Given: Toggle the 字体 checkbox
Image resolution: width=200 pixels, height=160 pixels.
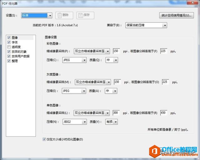Looking at the screenshot, I should 9,42.
